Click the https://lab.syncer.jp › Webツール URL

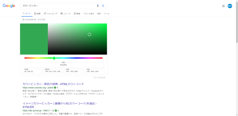click(x=38, y=111)
